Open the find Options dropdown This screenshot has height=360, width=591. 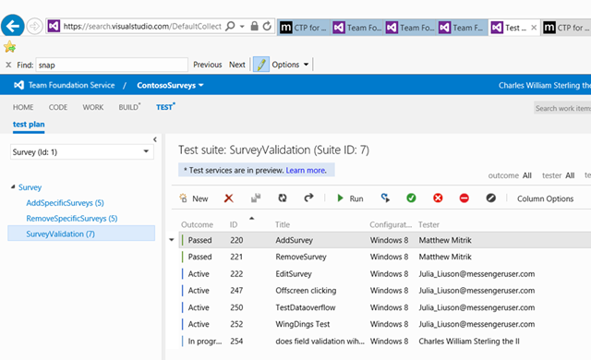point(290,65)
